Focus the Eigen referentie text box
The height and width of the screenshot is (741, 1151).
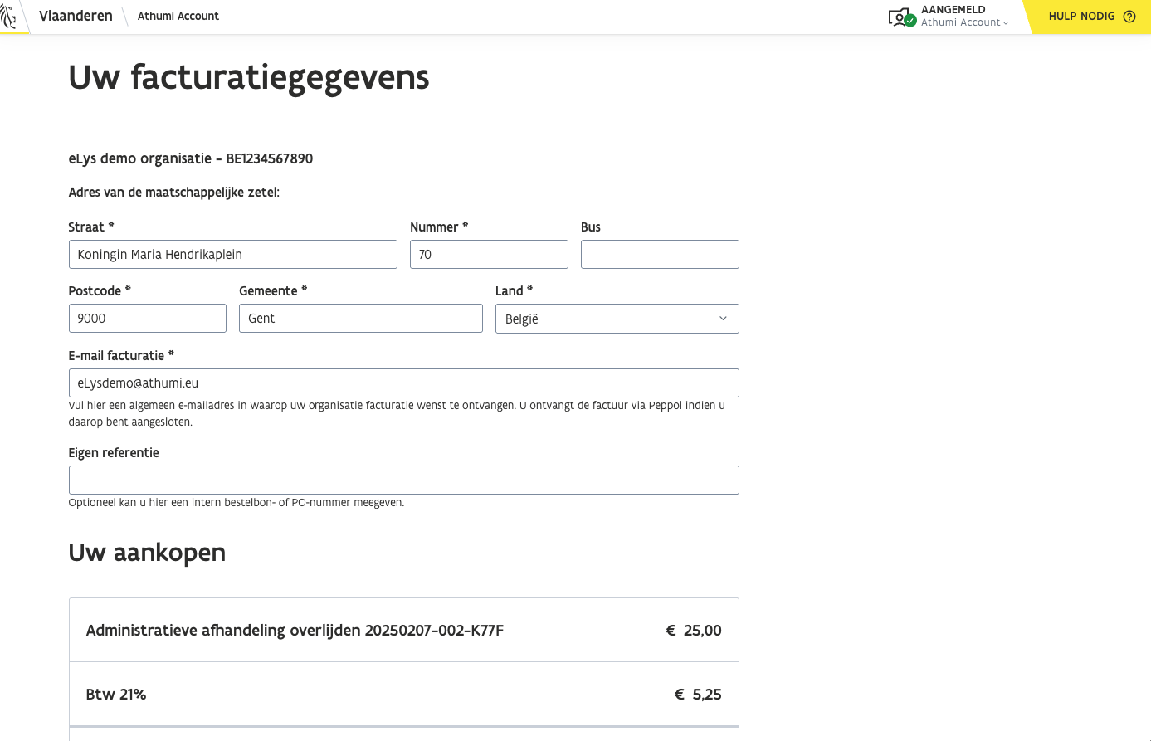coord(403,480)
